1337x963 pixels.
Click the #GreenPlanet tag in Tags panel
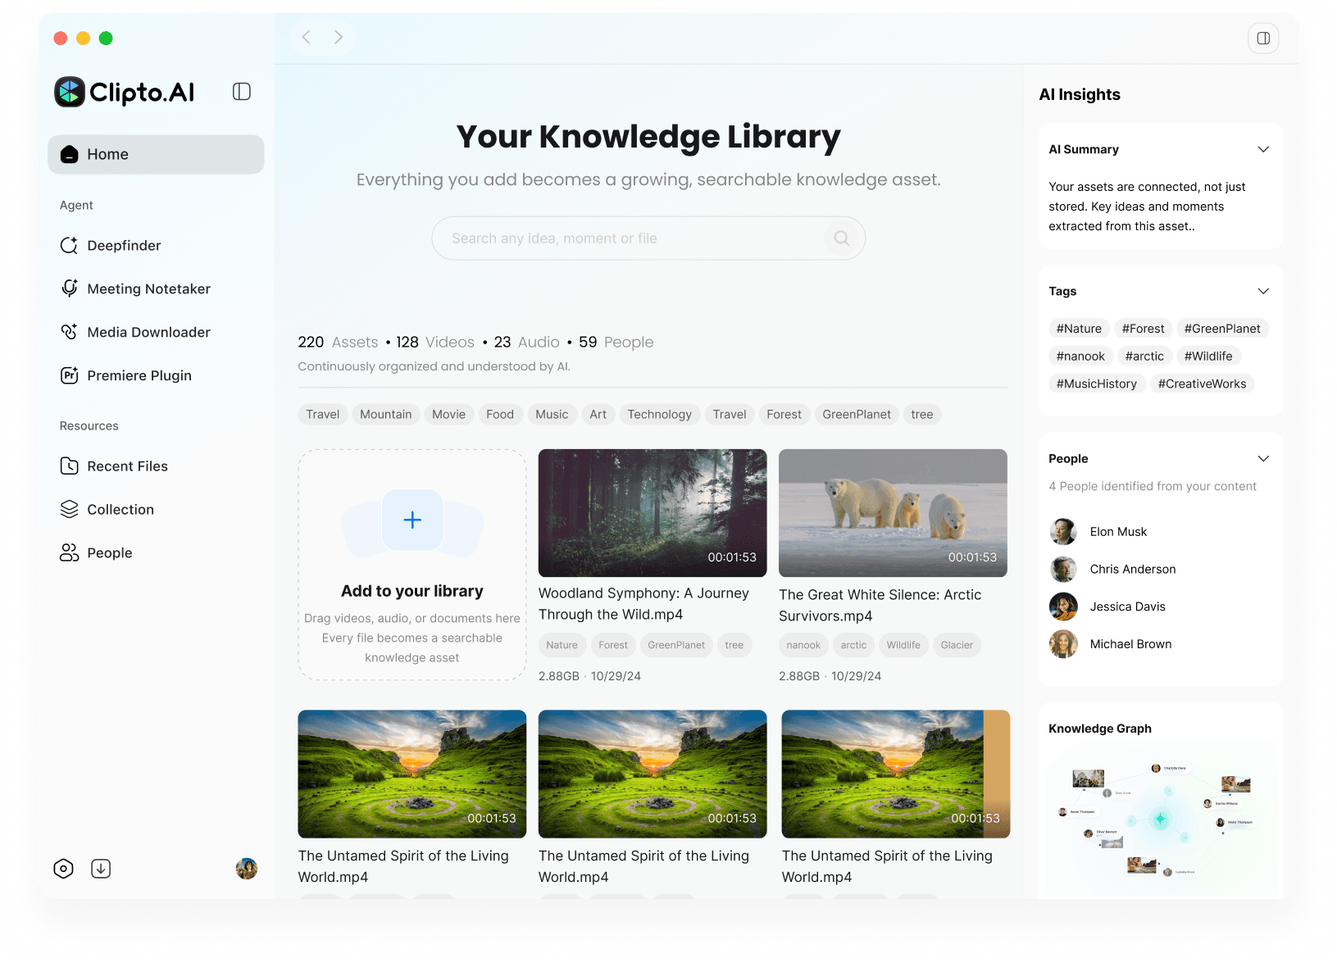pyautogui.click(x=1222, y=328)
